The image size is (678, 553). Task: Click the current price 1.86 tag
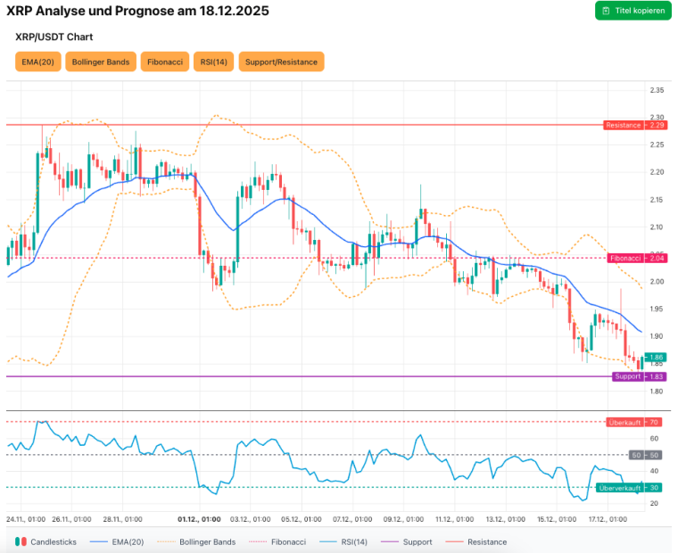click(x=657, y=357)
